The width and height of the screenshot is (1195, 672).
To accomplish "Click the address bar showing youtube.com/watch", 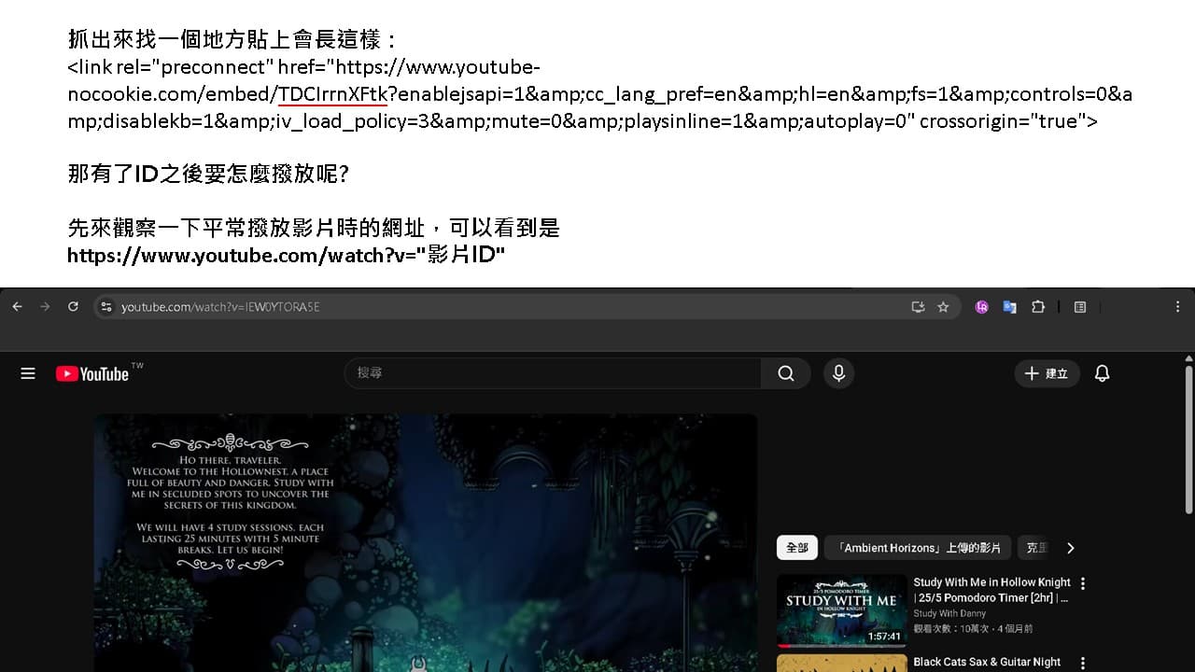I will [x=527, y=306].
